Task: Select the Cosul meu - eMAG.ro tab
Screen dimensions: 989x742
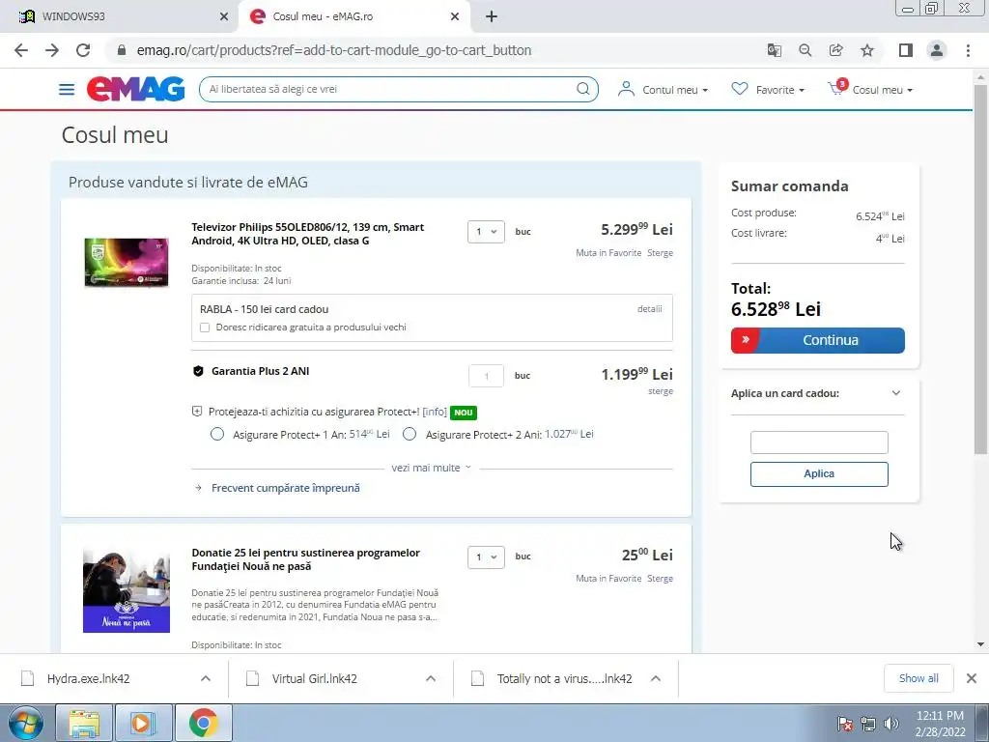Action: click(x=353, y=16)
